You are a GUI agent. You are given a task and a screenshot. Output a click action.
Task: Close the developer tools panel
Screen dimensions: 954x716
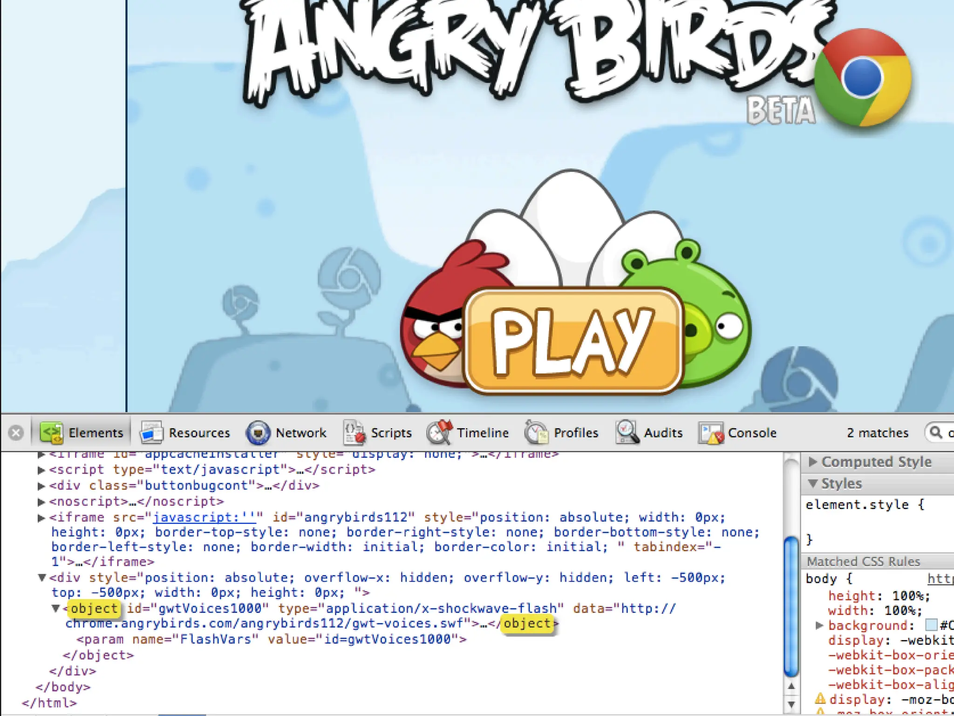(16, 433)
